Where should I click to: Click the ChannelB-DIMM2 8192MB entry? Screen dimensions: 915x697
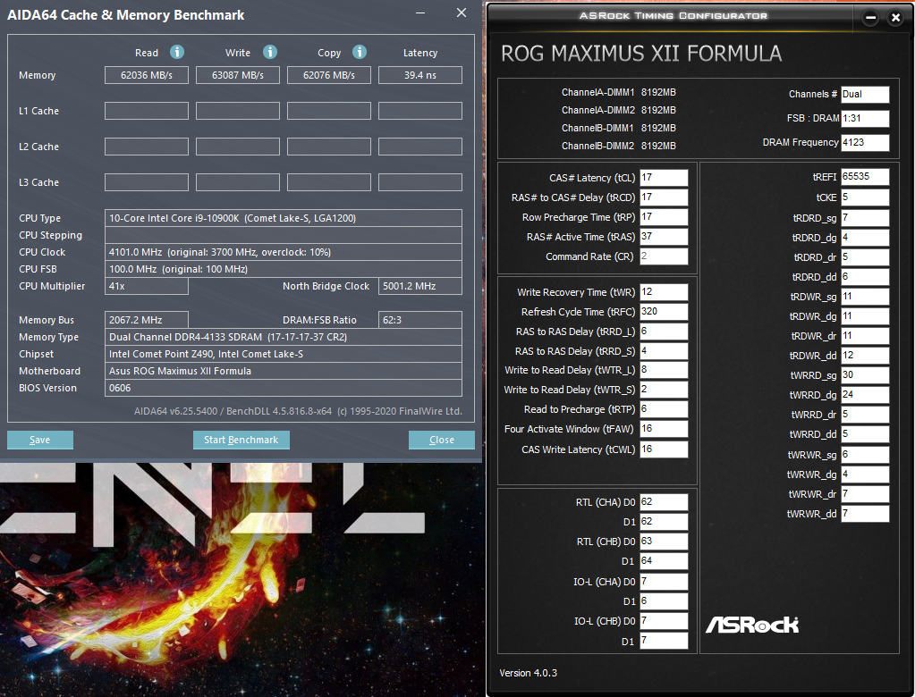619,146
